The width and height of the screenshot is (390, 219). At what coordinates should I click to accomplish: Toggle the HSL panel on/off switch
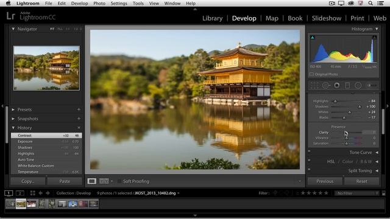pos(309,160)
